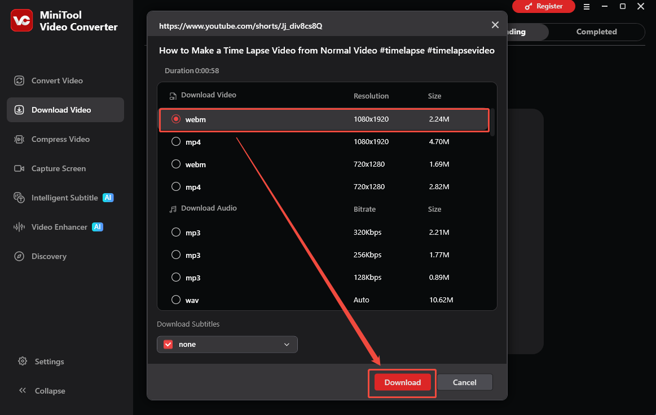The height and width of the screenshot is (415, 656).
Task: Toggle the subtitles checkbox
Action: tap(168, 345)
